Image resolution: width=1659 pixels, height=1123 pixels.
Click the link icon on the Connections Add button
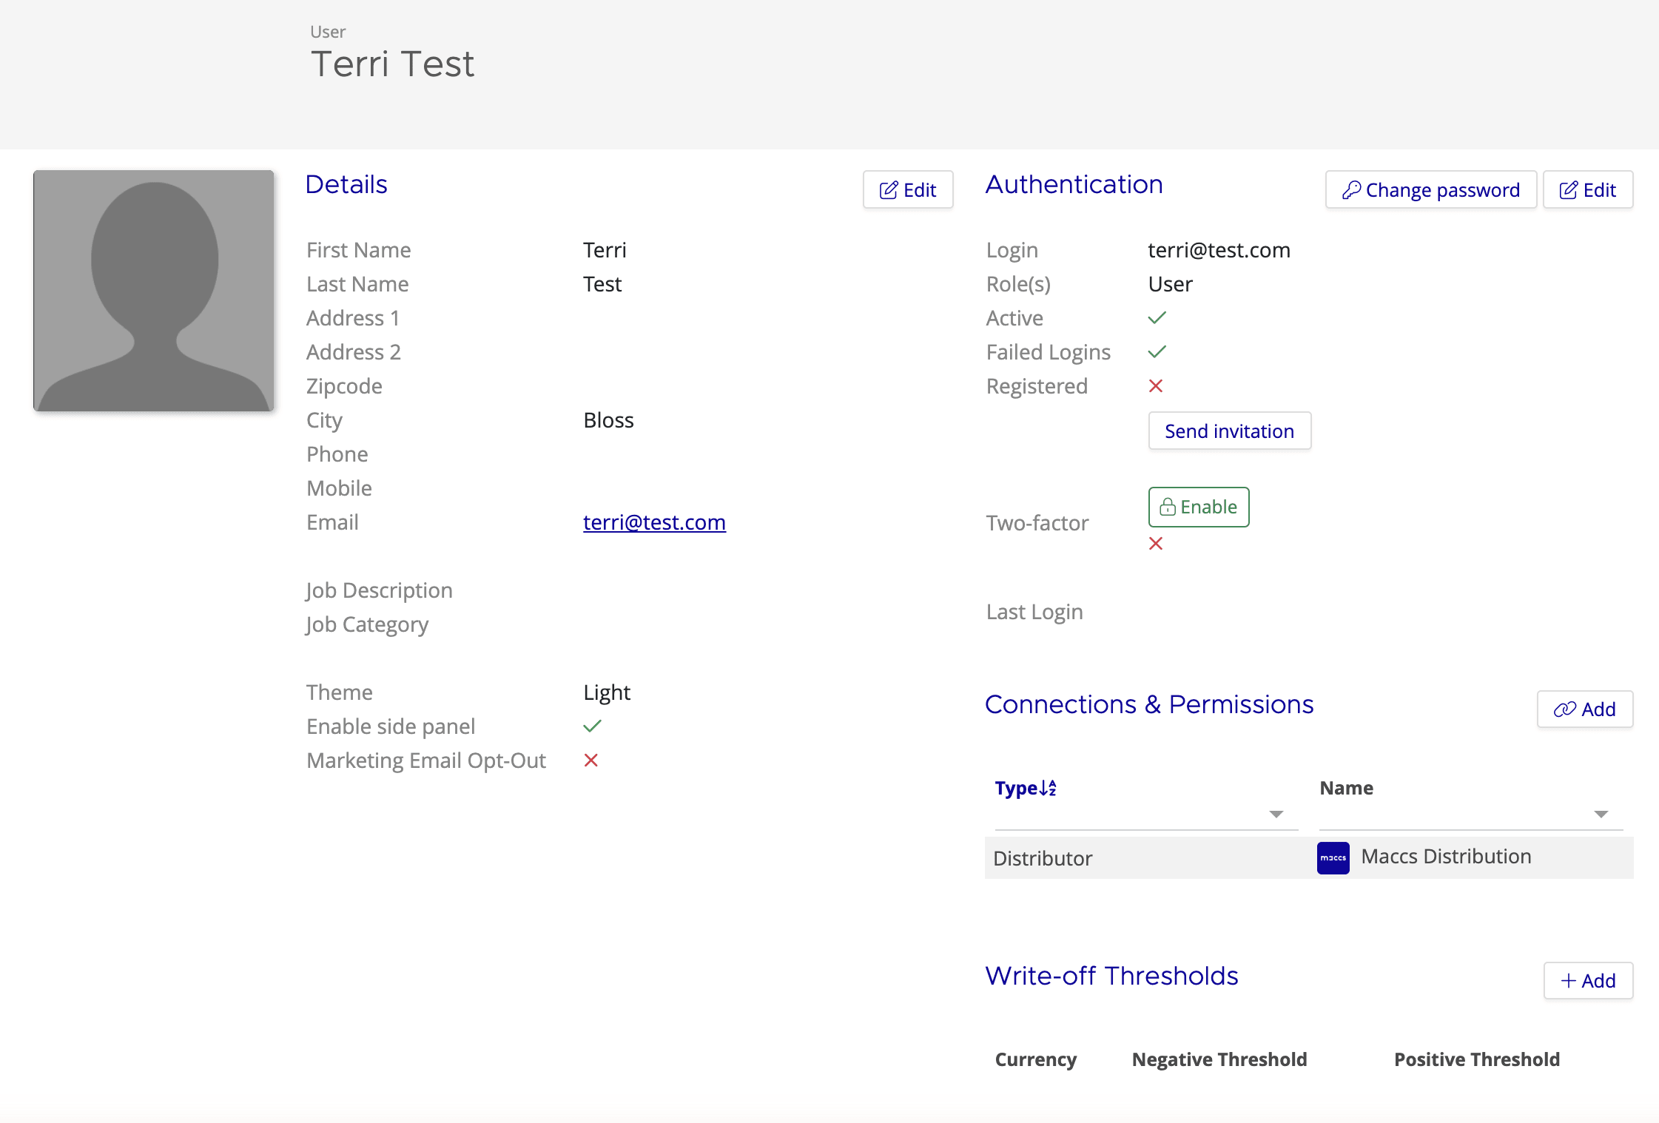(x=1565, y=709)
